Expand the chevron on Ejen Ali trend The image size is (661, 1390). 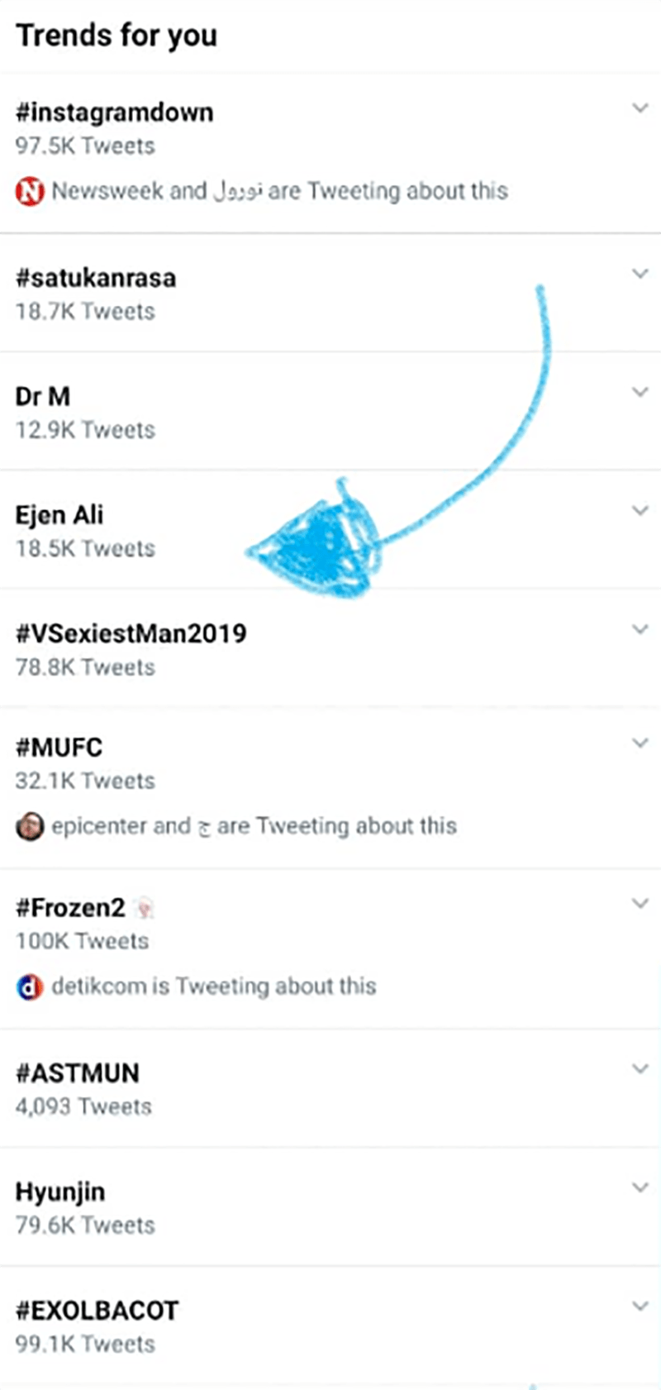[x=640, y=511]
